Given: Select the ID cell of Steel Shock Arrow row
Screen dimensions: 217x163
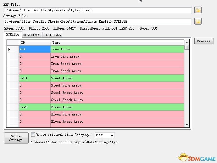Looking at the screenshot, I should (x=35, y=100).
